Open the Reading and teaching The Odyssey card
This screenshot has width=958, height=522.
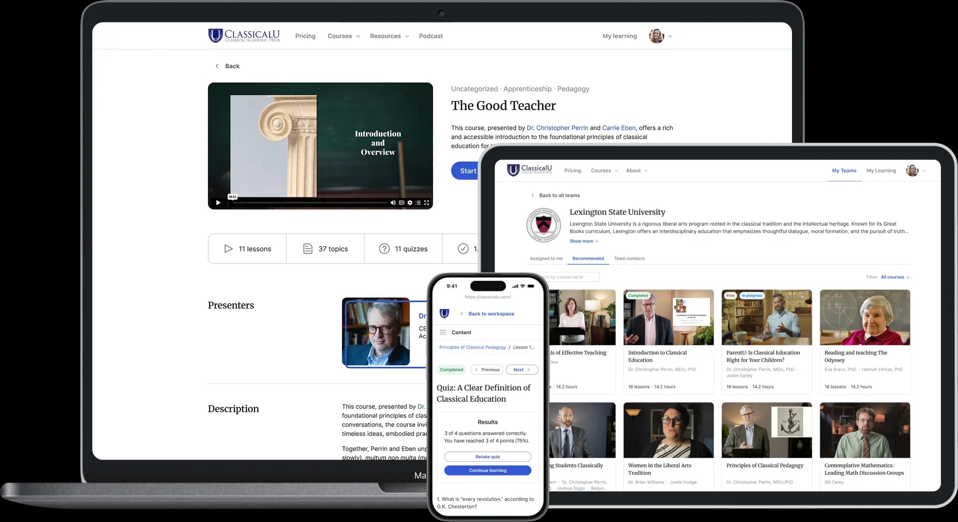(x=865, y=342)
